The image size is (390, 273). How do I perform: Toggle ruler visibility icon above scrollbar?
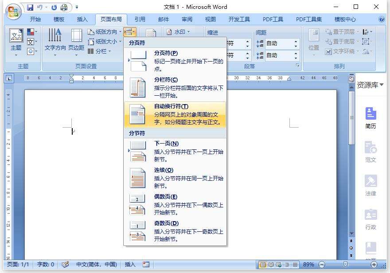[351, 79]
